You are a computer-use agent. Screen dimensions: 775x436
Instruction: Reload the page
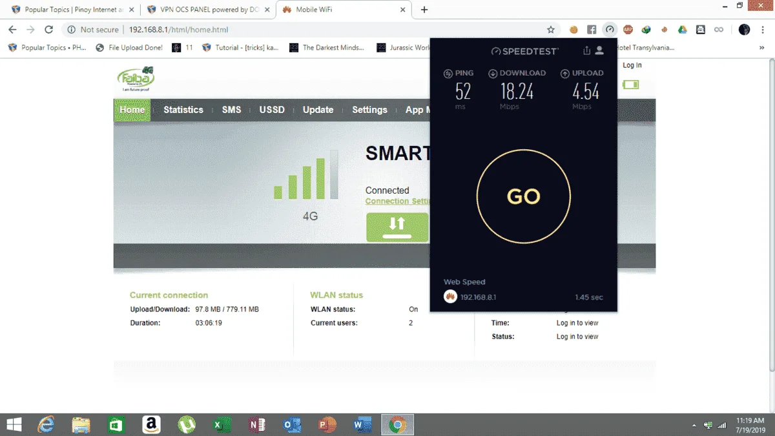pos(48,30)
